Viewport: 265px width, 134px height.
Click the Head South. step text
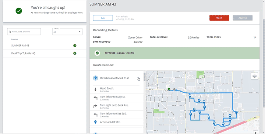(x=107, y=88)
